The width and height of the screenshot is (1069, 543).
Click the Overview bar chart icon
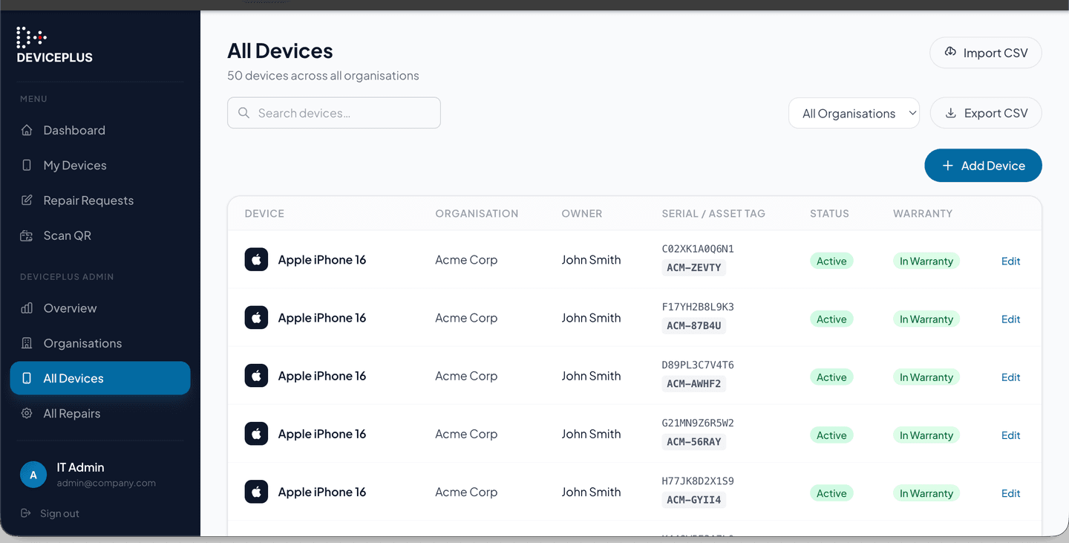pyautogui.click(x=27, y=308)
